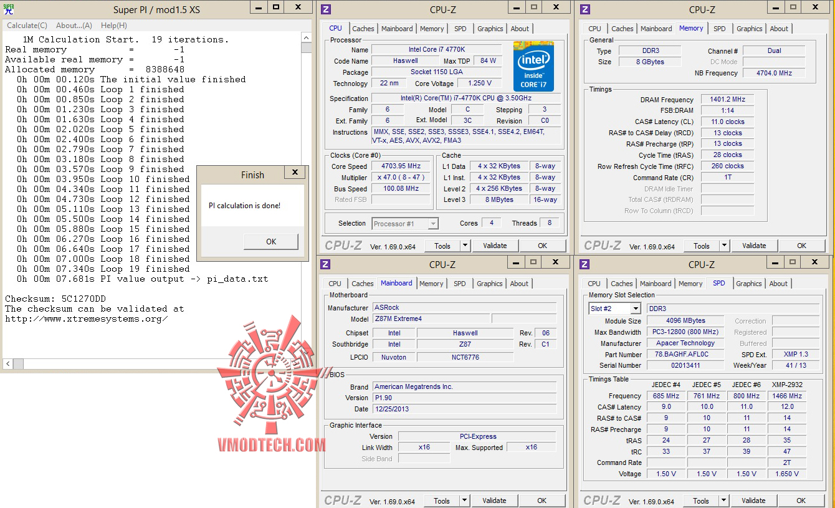Viewport: 835px width, 508px height.
Task: Open About tab in the CPU-Z CPU window
Action: (x=520, y=29)
